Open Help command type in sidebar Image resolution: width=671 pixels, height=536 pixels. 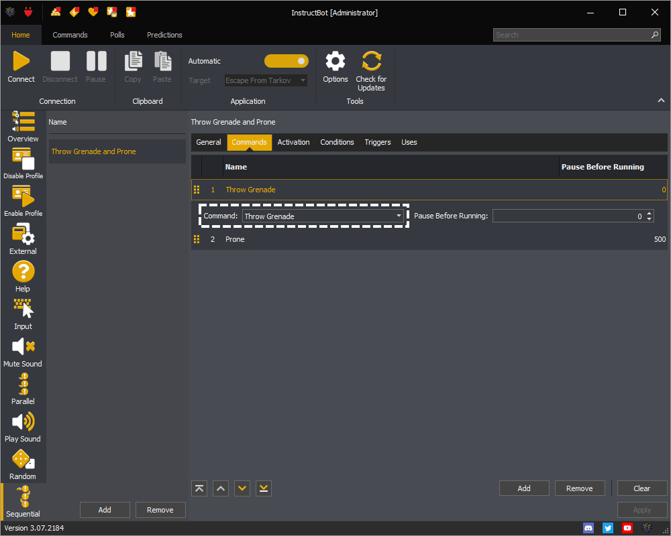coord(23,277)
